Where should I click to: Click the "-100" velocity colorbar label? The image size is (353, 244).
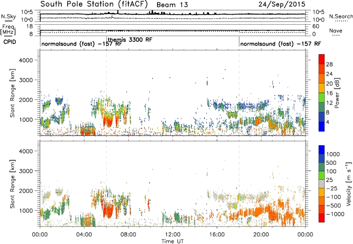[x=334, y=197]
